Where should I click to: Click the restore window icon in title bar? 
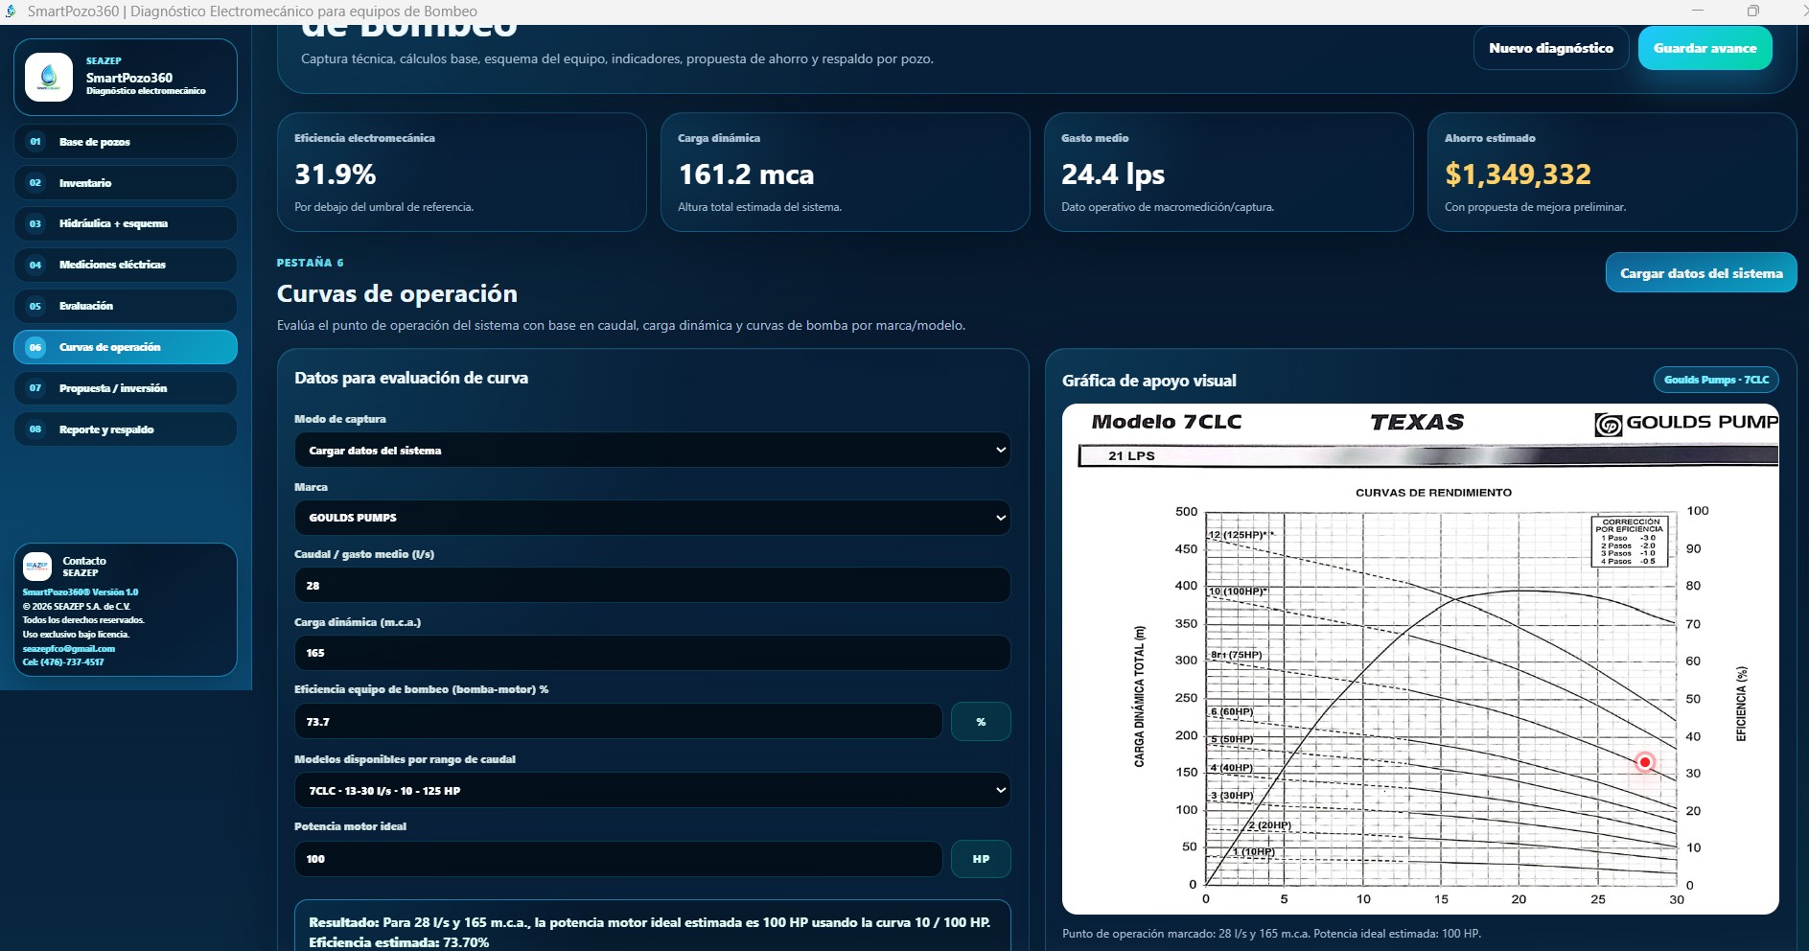coord(1752,12)
